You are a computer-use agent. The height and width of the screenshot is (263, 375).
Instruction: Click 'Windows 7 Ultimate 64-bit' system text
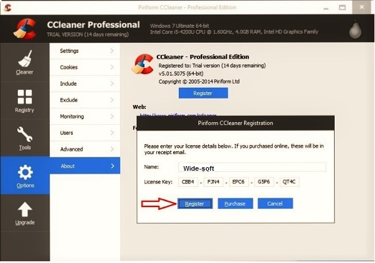point(179,26)
